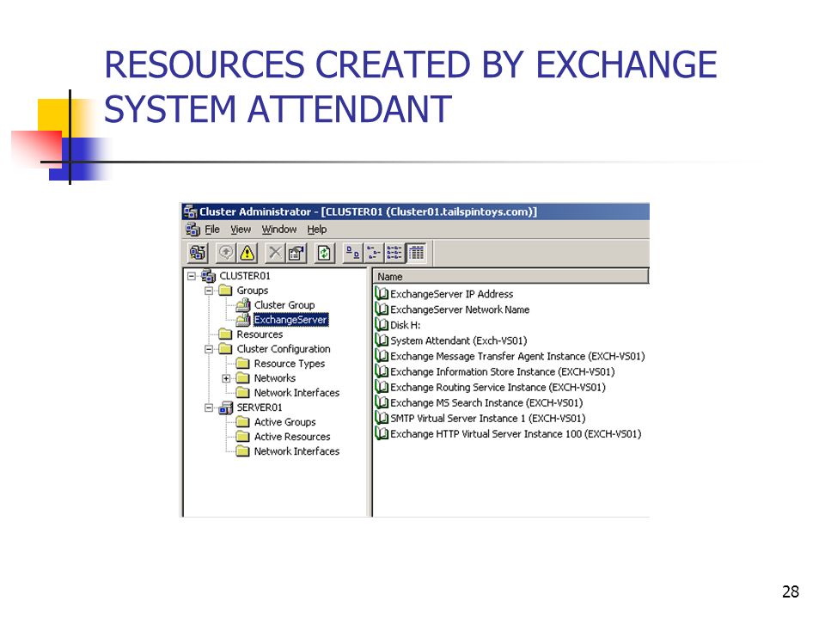Select the Groups folder

[253, 291]
